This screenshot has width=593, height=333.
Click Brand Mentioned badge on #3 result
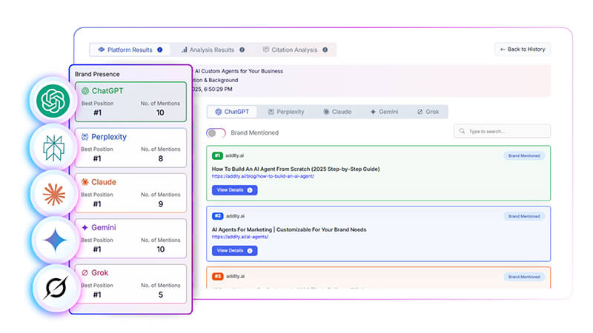524,277
